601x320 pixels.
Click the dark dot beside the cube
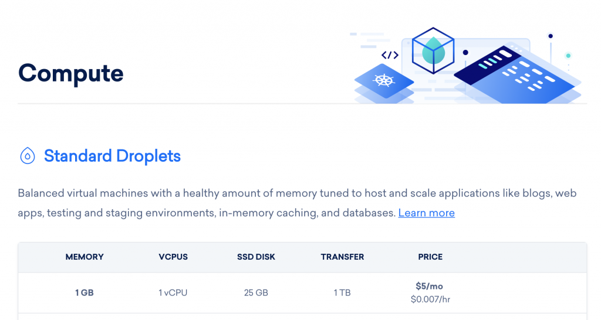[x=465, y=52]
